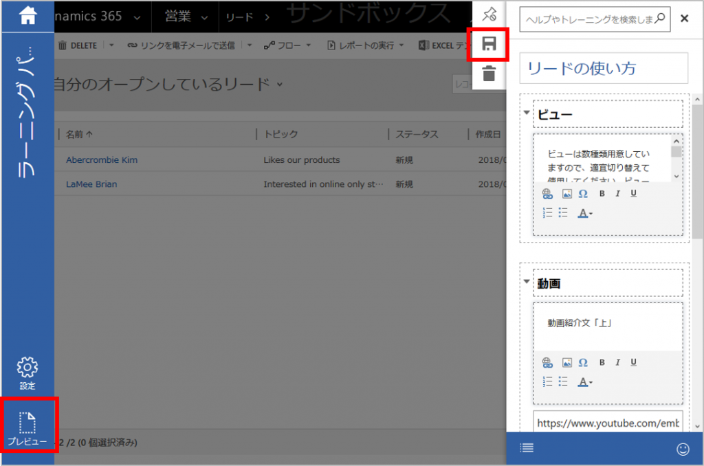The image size is (704, 466).
Task: Collapse the ビュー section triangle
Action: click(x=527, y=113)
